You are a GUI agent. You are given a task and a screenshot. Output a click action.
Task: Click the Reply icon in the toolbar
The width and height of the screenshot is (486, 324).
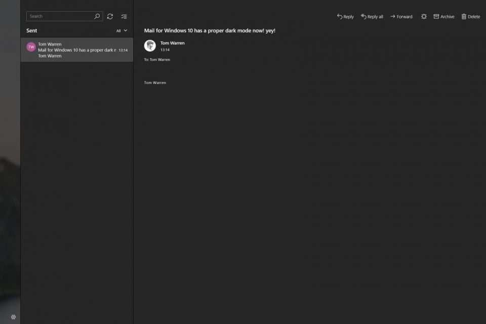[340, 16]
